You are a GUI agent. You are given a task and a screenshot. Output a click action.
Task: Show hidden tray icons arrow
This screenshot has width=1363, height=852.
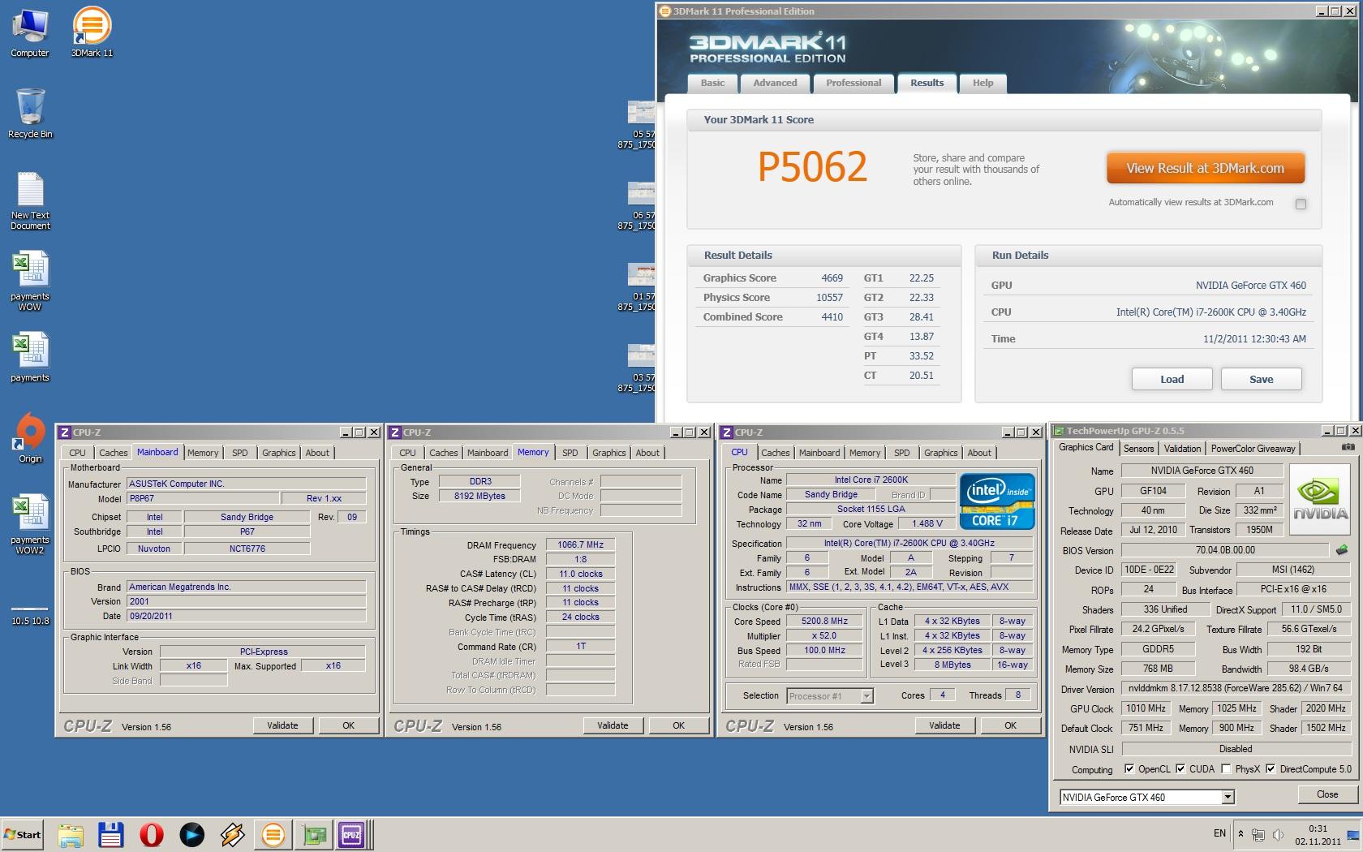pyautogui.click(x=1240, y=833)
